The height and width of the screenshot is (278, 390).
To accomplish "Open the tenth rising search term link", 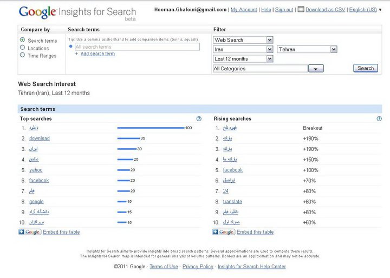I will 231,222.
